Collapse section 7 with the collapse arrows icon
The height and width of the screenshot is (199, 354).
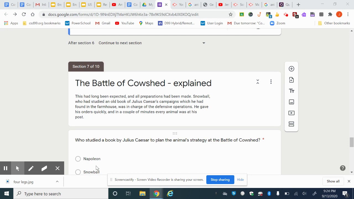click(258, 82)
